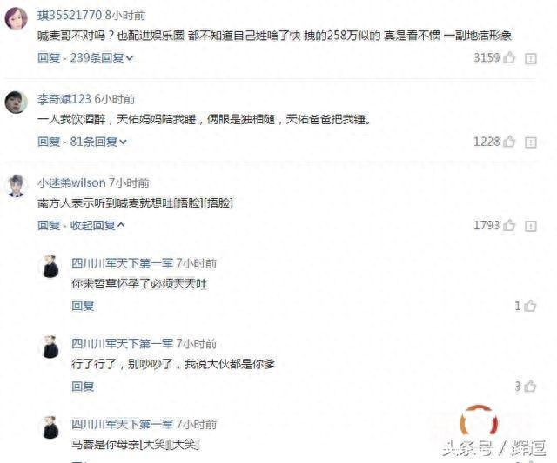Image resolution: width=557 pixels, height=463 pixels.
Task: Report the comment by 小迷弟wilson
Action: (x=531, y=226)
